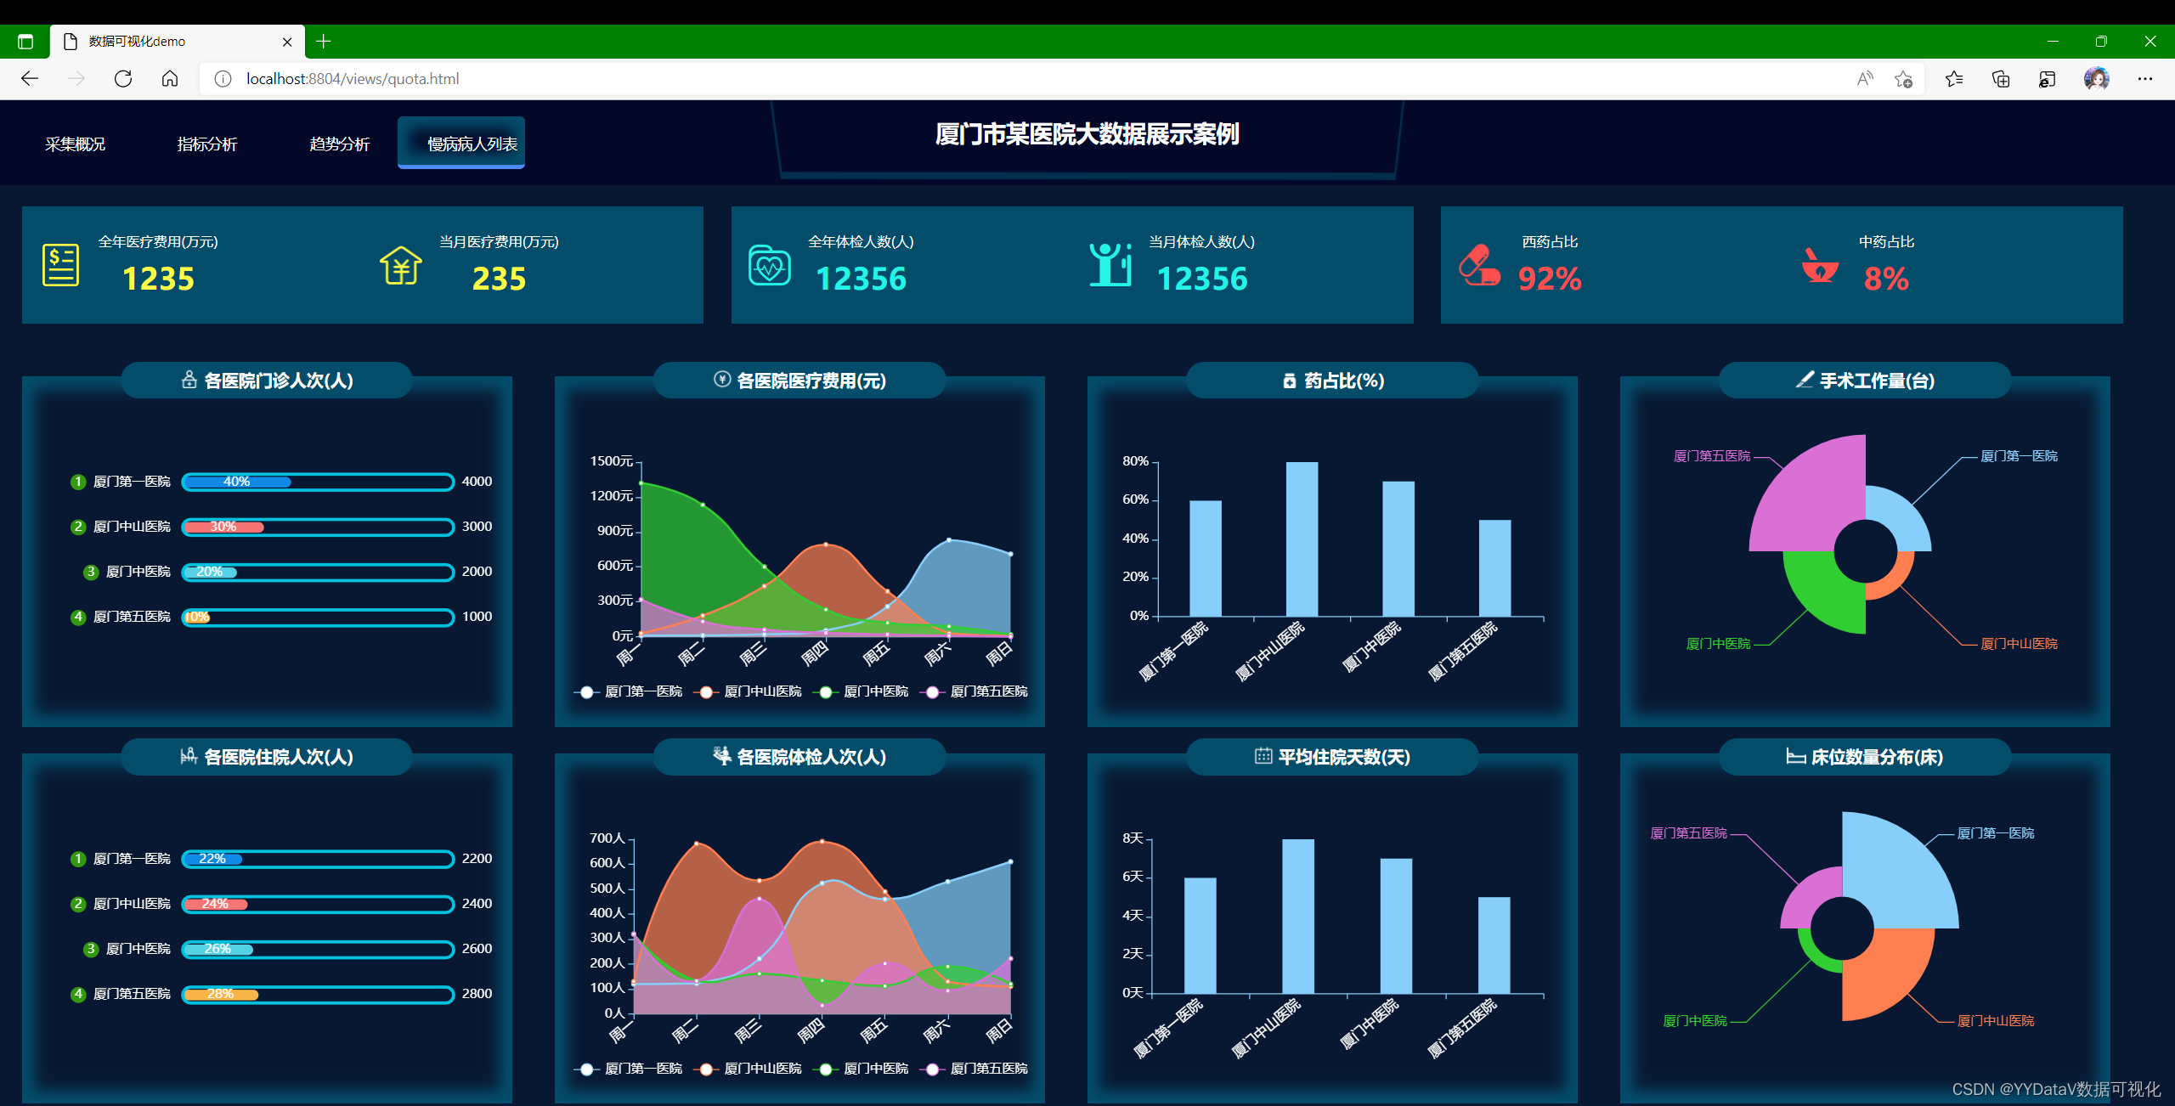Screen dimensions: 2175x1106
Task: Click the 40% progress bar for 厦门第一医院
Action: tap(238, 481)
